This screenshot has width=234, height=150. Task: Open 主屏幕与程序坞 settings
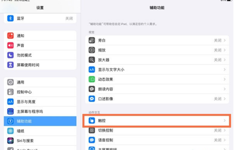coord(30,112)
